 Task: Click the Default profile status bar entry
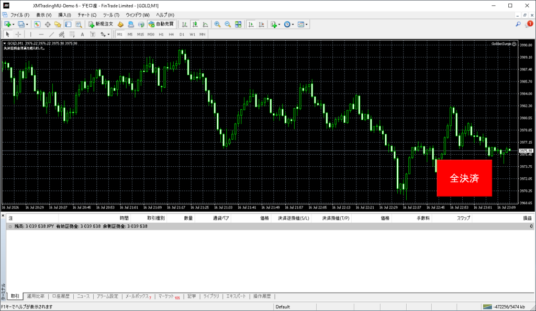click(x=283, y=307)
